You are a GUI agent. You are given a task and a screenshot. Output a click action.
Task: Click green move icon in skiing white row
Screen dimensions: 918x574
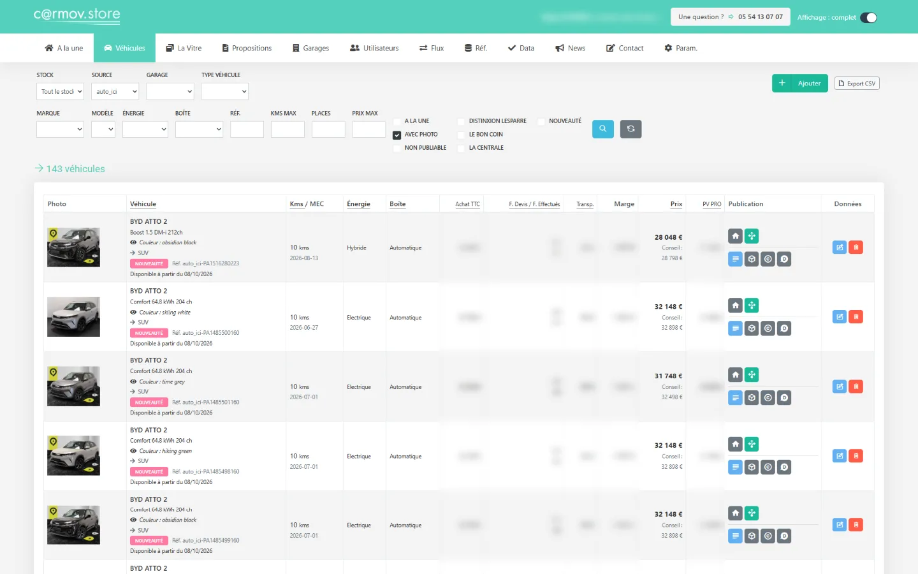coord(752,305)
